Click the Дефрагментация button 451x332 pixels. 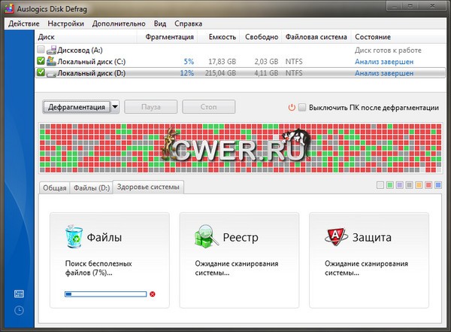tap(77, 107)
